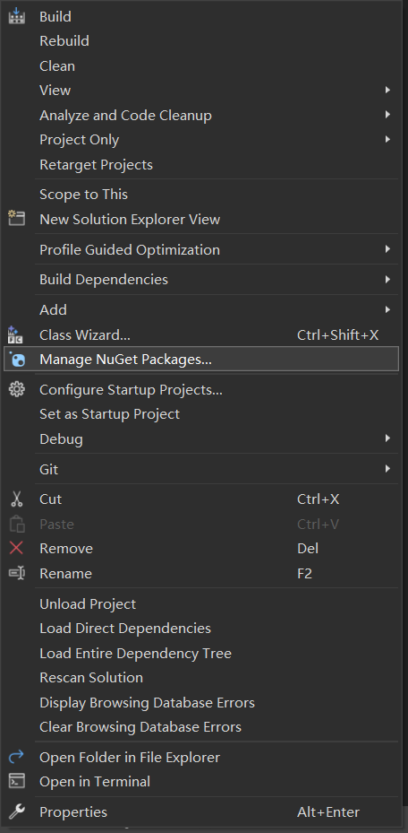Viewport: 408px width, 833px height.
Task: Select Retarget Projects
Action: (x=96, y=165)
